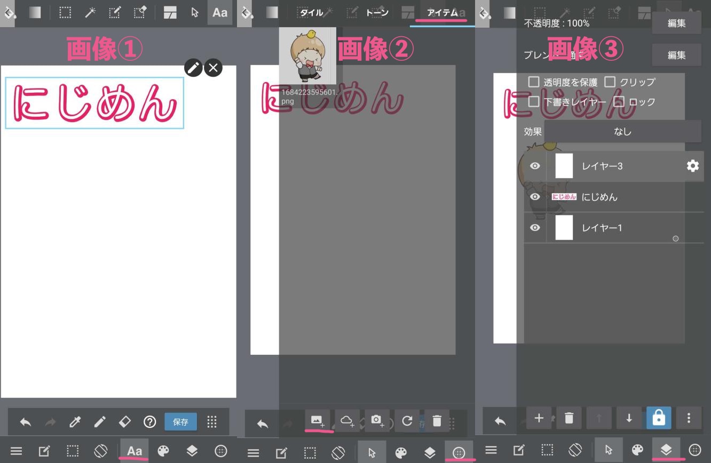Select the character item thumbnail in image ②
Screen dimensions: 711x463
(307, 55)
